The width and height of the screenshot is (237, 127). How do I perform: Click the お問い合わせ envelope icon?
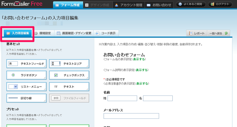point(149,5)
